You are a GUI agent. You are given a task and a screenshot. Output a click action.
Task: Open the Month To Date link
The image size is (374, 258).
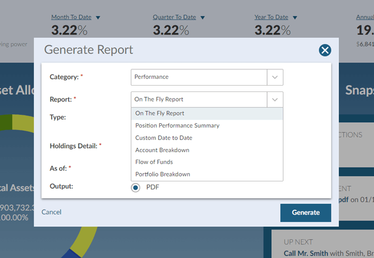click(71, 17)
